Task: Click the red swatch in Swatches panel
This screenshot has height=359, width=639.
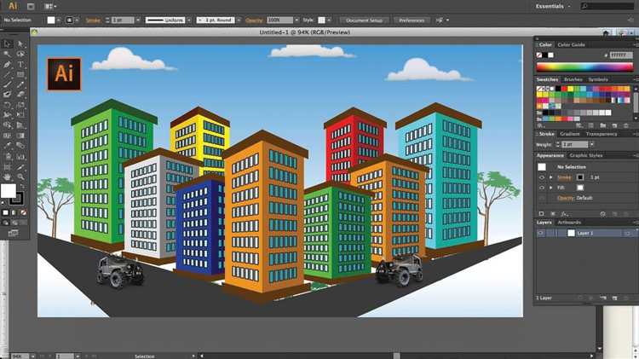Action: pyautogui.click(x=564, y=89)
